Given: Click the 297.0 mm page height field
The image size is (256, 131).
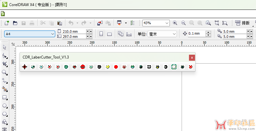Looking at the screenshot, I should coord(74,37).
